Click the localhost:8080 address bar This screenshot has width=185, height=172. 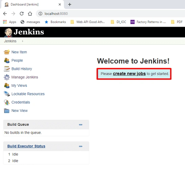coord(110,14)
